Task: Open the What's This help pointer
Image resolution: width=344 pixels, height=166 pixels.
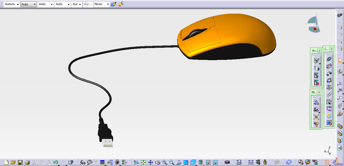Action: point(71,162)
